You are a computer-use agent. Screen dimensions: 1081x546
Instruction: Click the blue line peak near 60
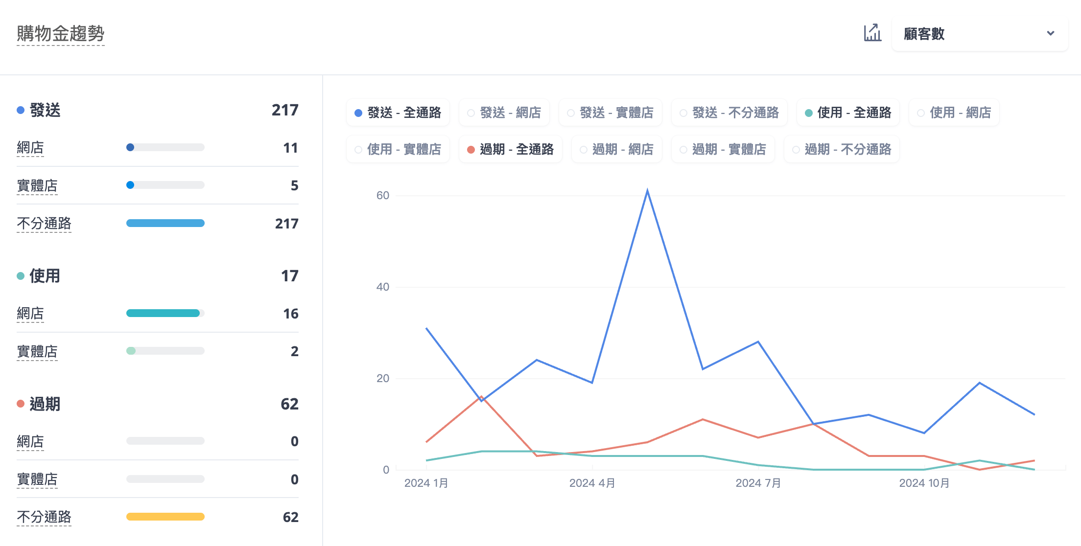[x=647, y=191]
